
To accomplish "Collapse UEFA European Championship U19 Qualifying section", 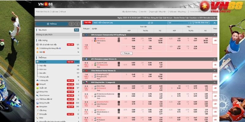I will [215, 35].
